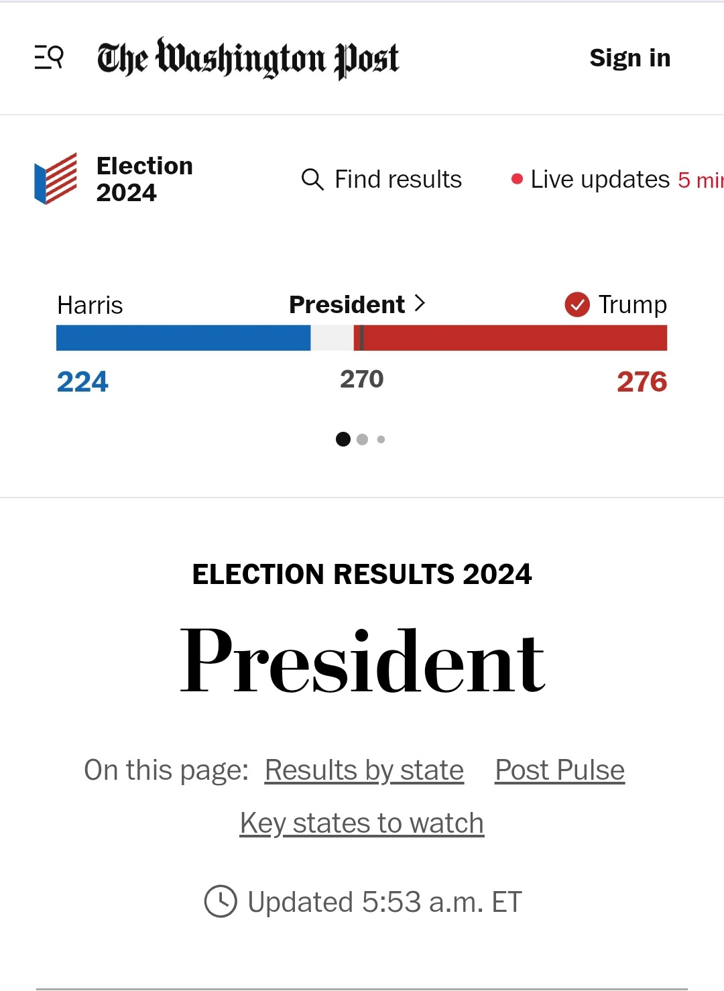Go to Post Pulse section
724x991 pixels.
pos(560,770)
